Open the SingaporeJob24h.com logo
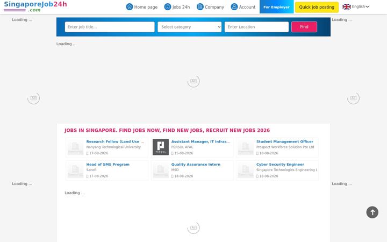 [x=35, y=6]
